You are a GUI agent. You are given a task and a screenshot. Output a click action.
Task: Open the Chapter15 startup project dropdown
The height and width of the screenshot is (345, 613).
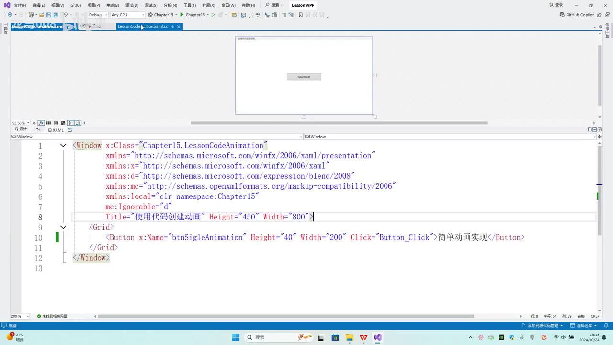[x=163, y=15]
